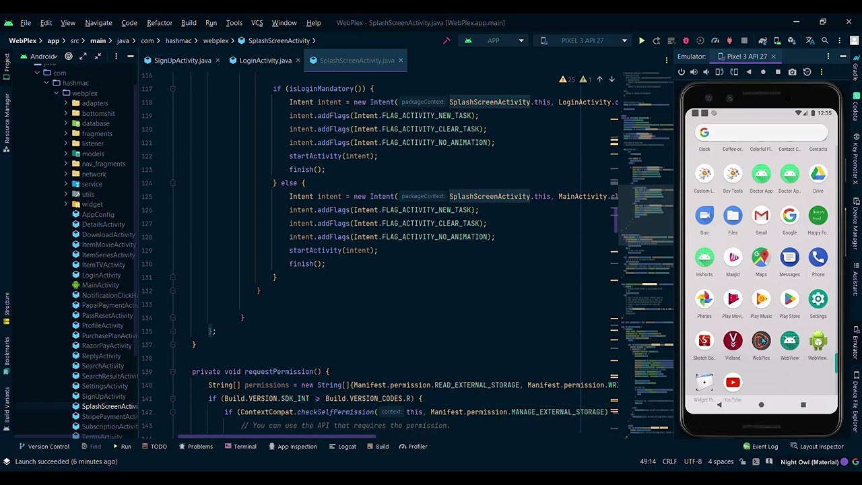Collapse the webplex package
This screenshot has width=862, height=485.
click(x=57, y=93)
